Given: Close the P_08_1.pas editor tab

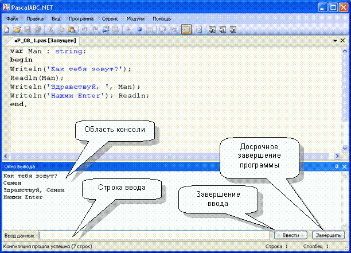Looking at the screenshot, I should (x=343, y=40).
